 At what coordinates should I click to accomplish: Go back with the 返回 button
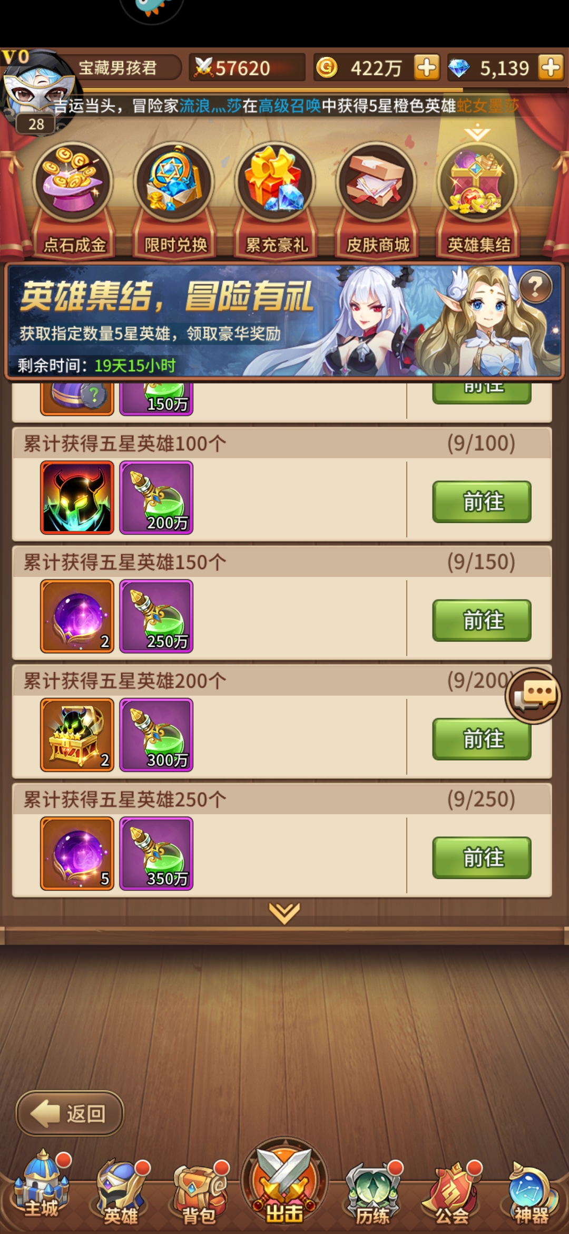70,1113
